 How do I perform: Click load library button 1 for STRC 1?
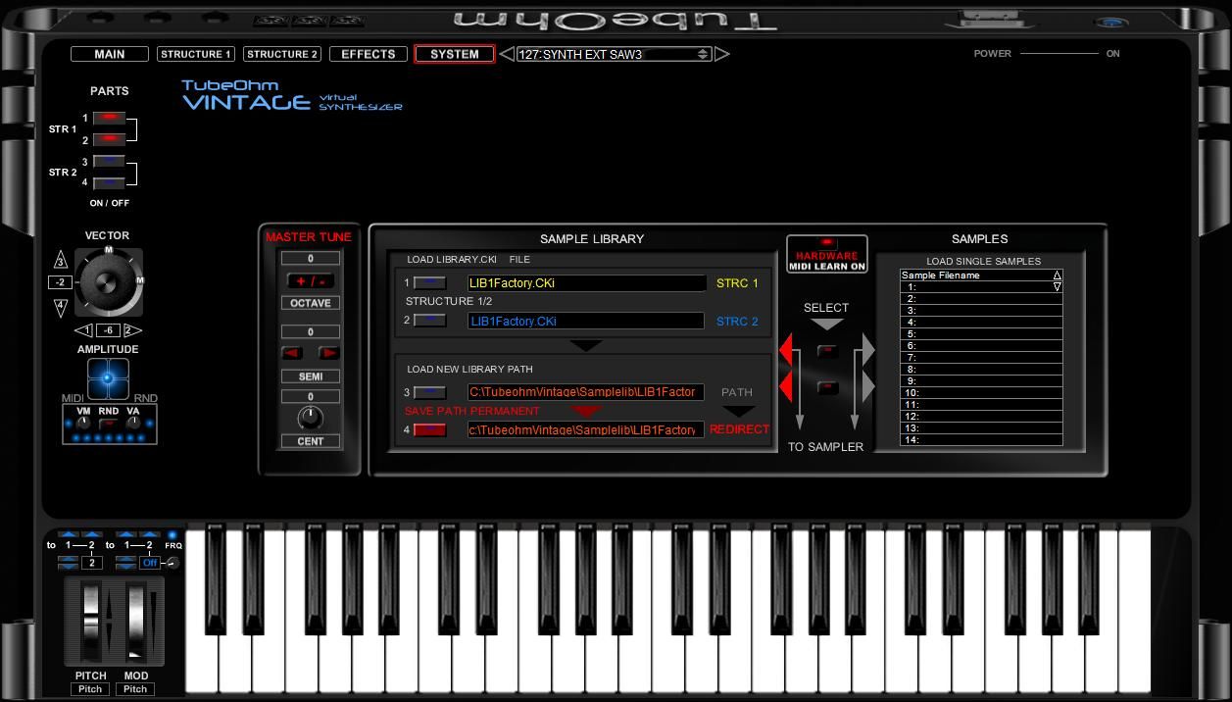[x=429, y=282]
